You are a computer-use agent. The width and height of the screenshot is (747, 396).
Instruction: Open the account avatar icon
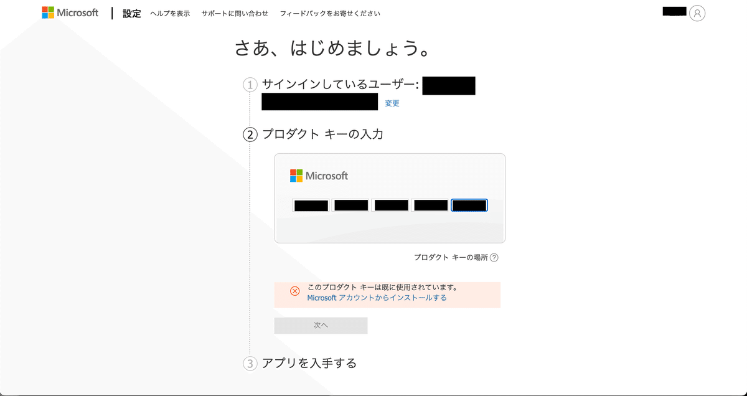coord(697,13)
